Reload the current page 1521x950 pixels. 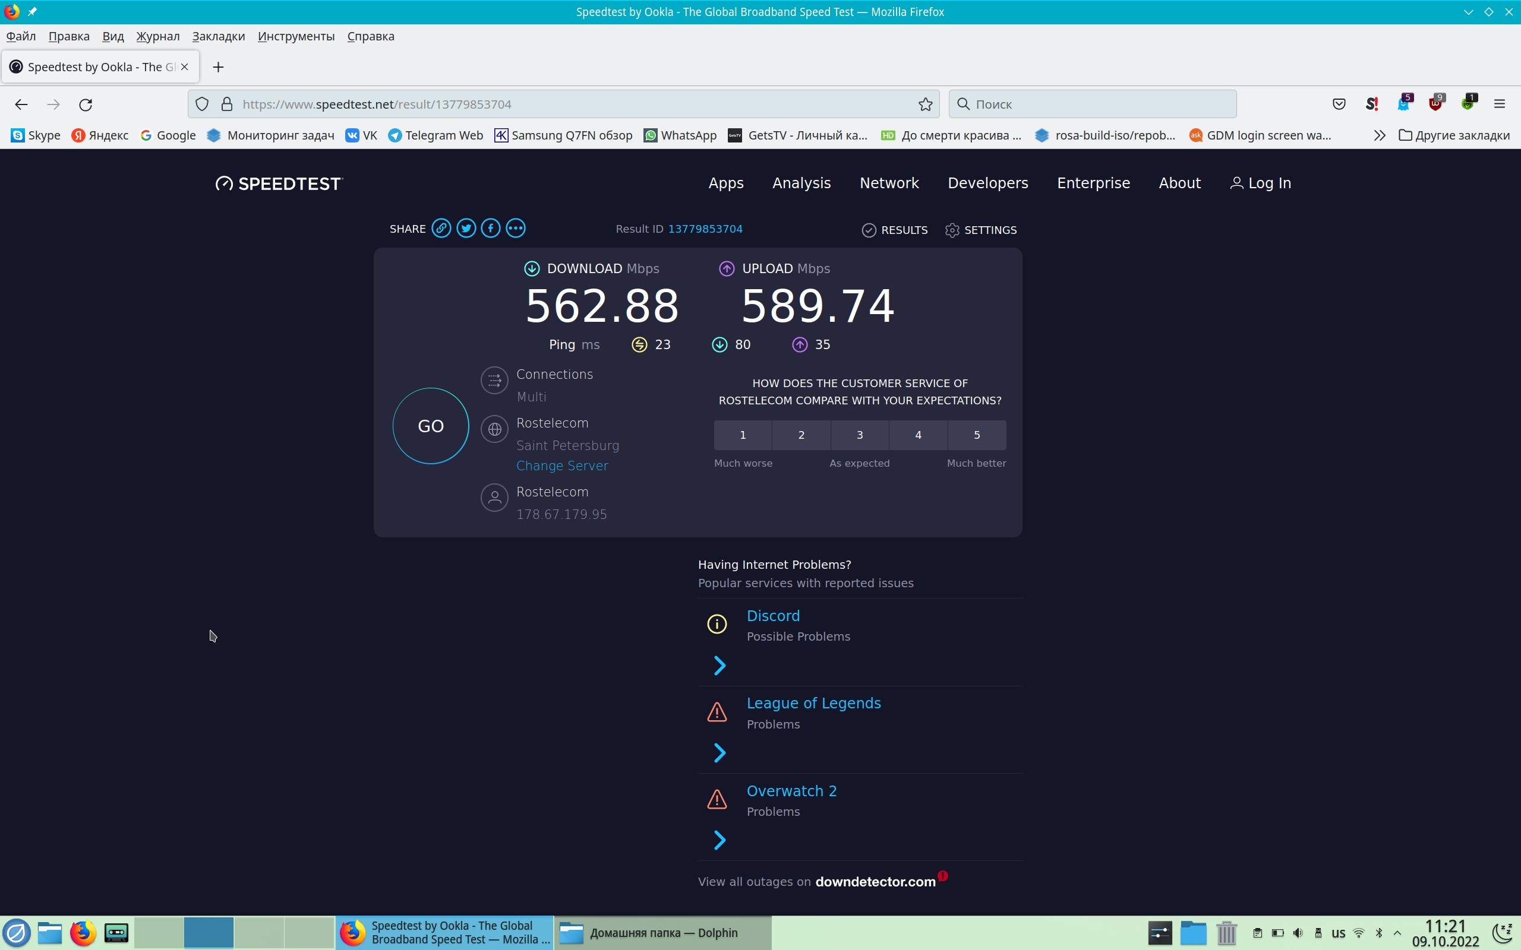[86, 104]
